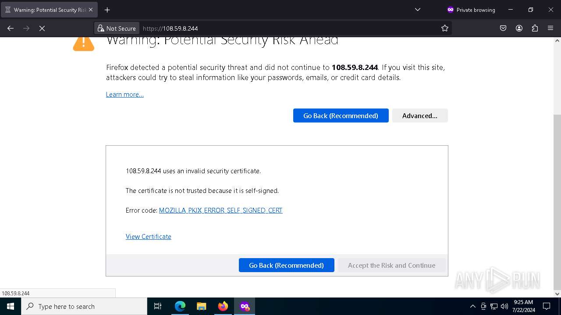Open the notifications action center
Image resolution: width=561 pixels, height=315 pixels.
pyautogui.click(x=547, y=306)
